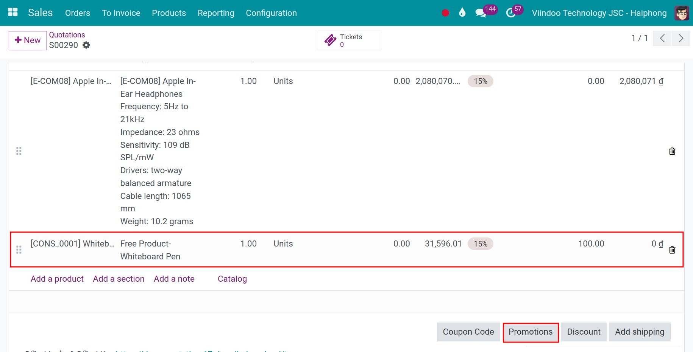693x352 pixels.
Task: Click quantity 1.00 on Apple headphones line
Action: pos(248,81)
